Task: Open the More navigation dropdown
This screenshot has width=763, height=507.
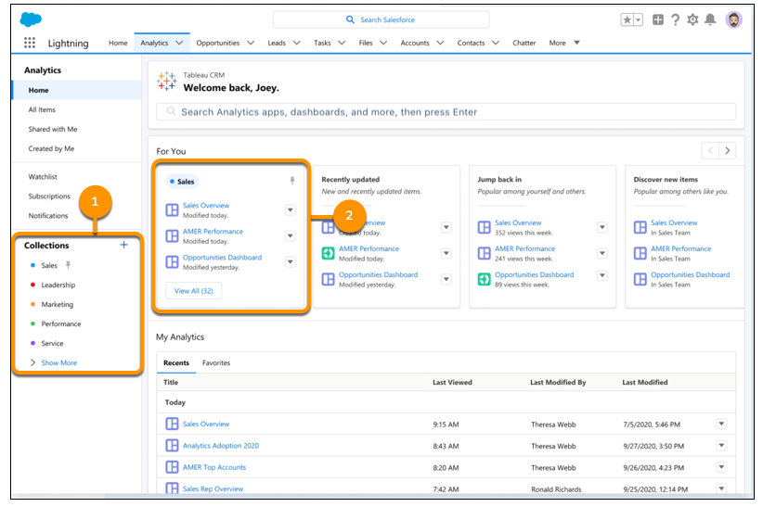Action: [577, 43]
